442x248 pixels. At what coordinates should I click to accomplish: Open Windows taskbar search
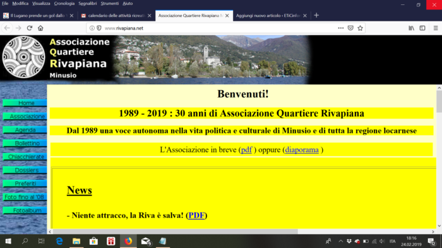[x=25, y=241]
